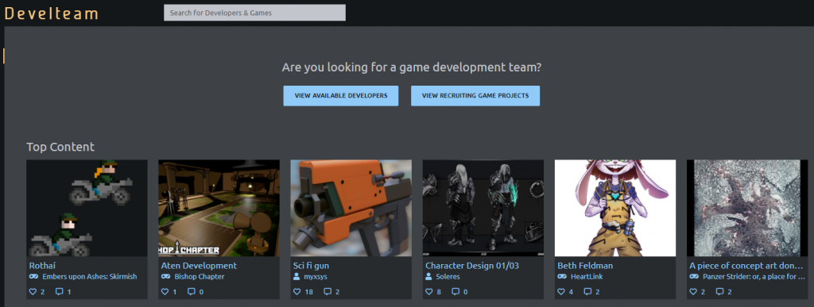Open the Embers upon Ashes: Skirmish link
814x307 pixels.
click(89, 276)
